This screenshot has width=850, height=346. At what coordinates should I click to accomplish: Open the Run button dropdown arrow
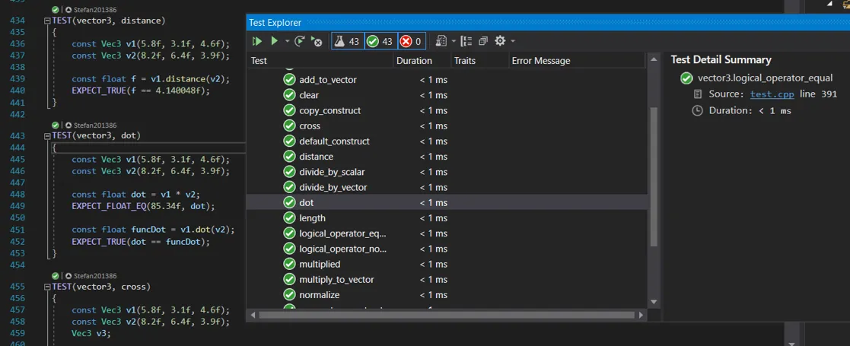(287, 41)
